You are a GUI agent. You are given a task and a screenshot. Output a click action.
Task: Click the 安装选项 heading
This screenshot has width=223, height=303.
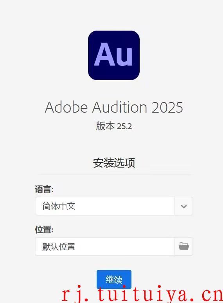pos(114,163)
